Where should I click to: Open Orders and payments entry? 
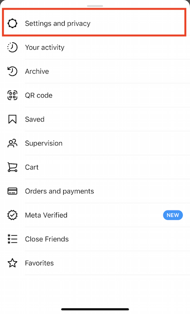[x=95, y=191]
